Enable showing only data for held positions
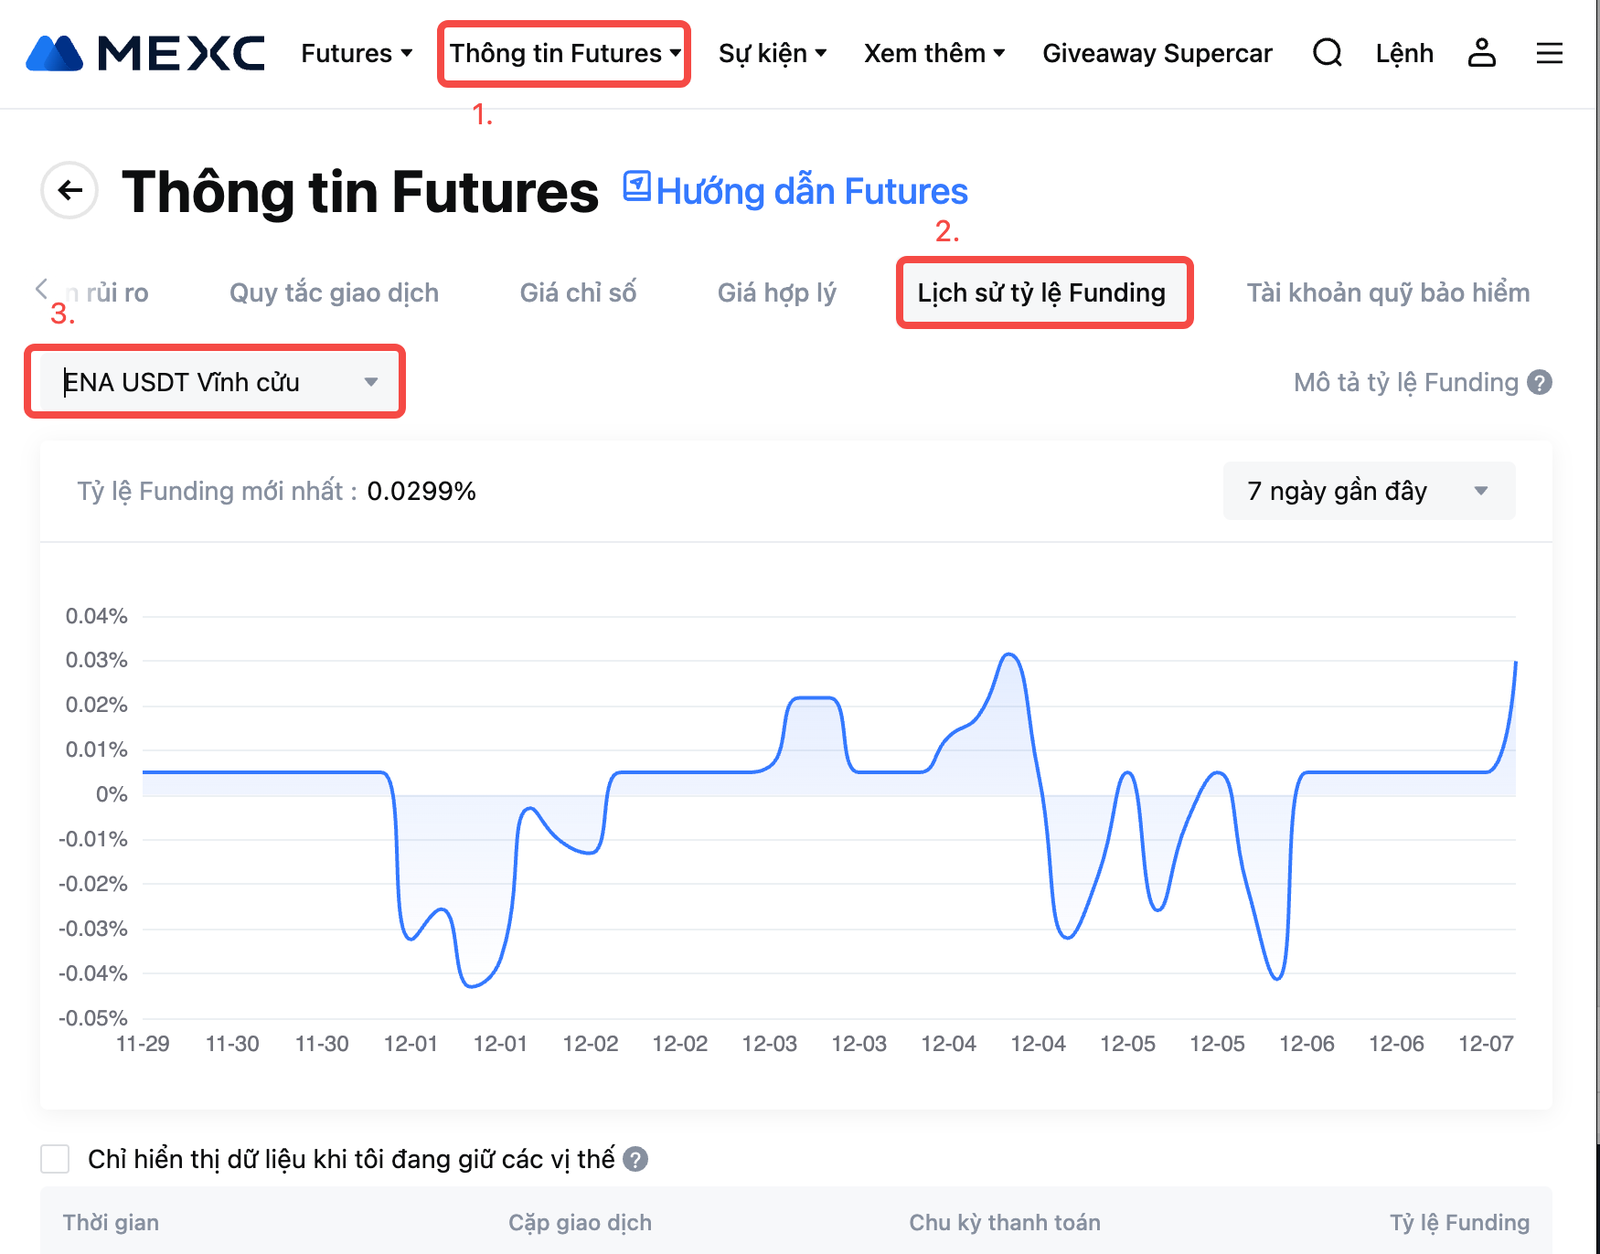The height and width of the screenshot is (1254, 1600). pyautogui.click(x=55, y=1159)
